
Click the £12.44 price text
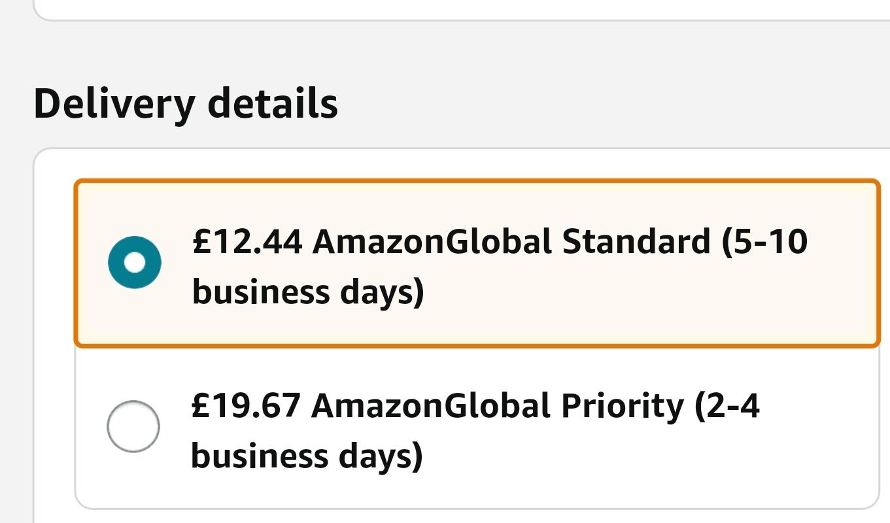(x=247, y=242)
